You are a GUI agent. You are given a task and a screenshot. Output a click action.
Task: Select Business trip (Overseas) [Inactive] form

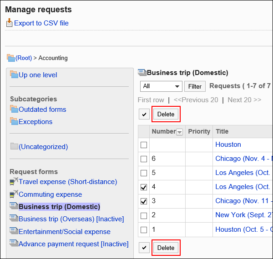71,219
